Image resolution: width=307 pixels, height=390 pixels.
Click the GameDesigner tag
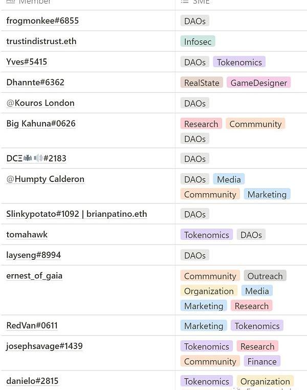click(259, 83)
